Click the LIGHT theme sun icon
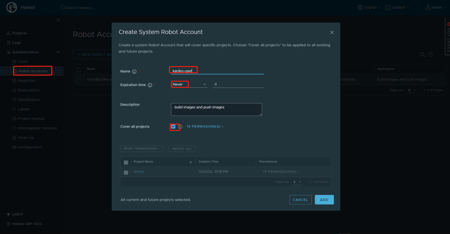The image size is (450, 234). coord(8,214)
